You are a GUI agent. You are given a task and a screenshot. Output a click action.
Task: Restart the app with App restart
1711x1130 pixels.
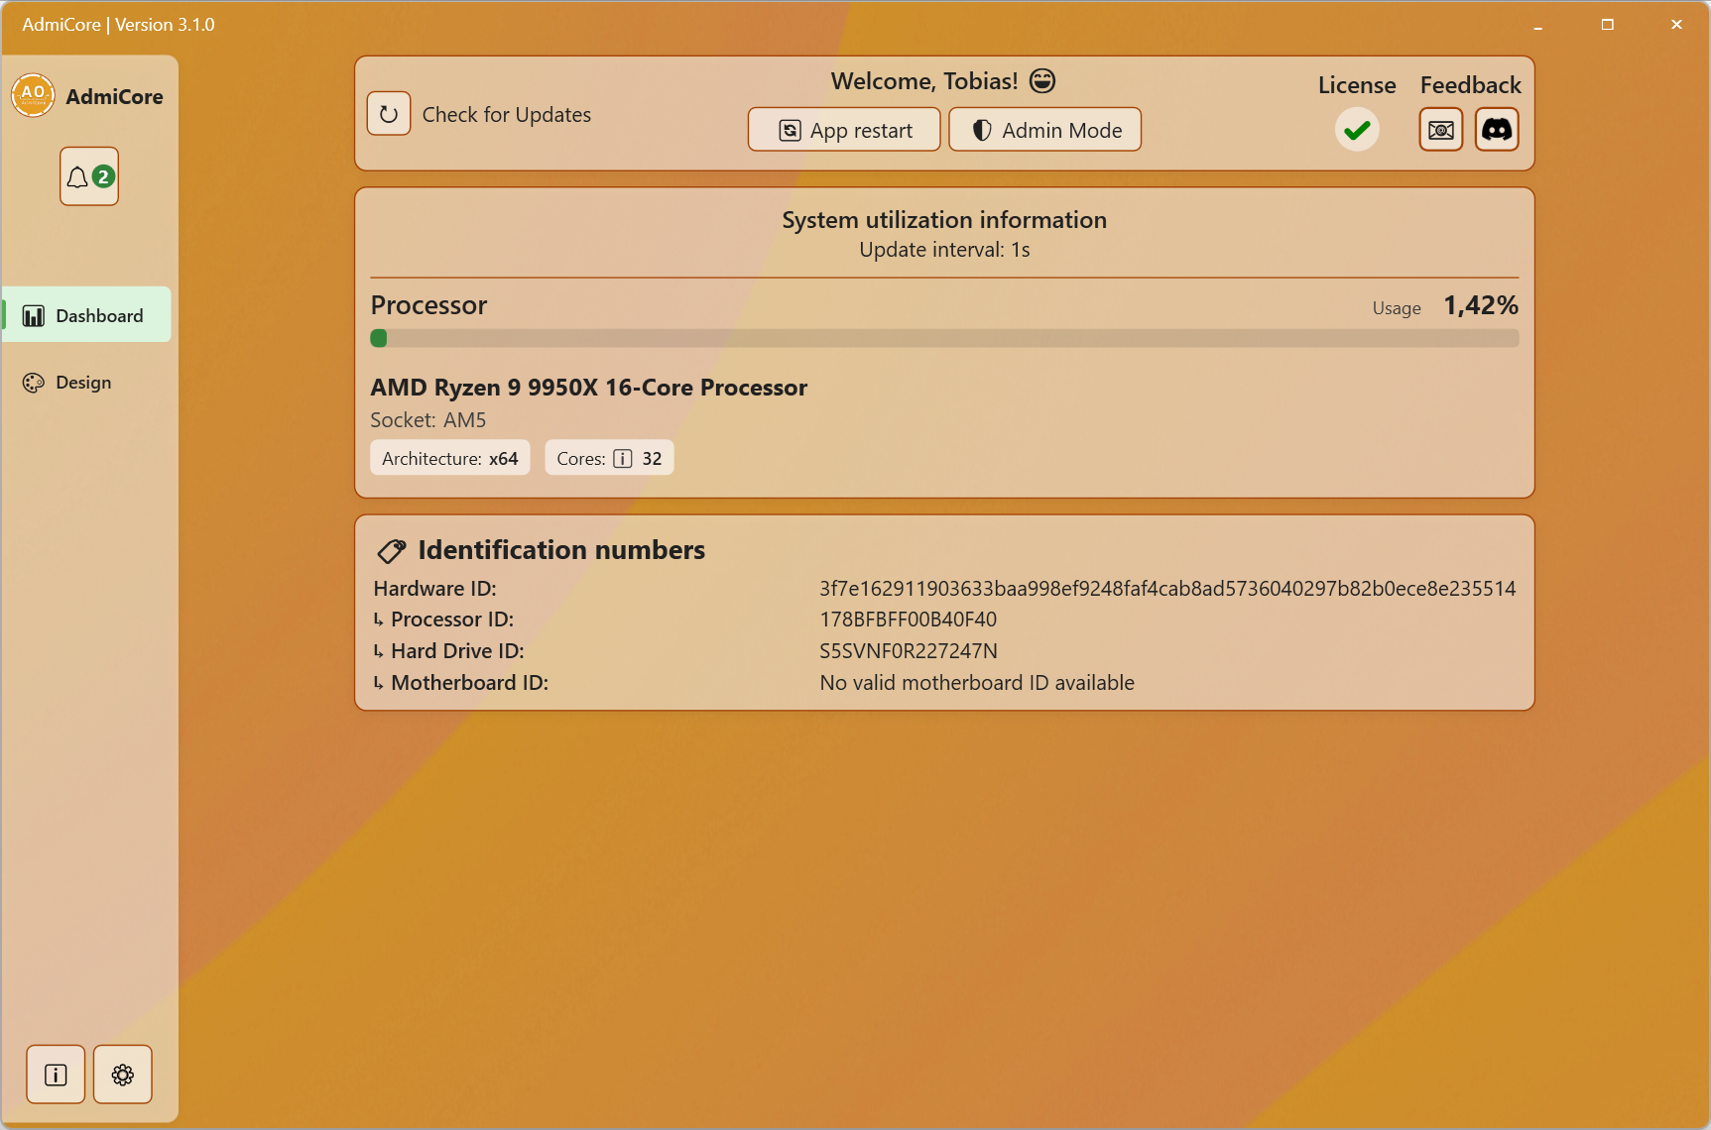(x=843, y=129)
